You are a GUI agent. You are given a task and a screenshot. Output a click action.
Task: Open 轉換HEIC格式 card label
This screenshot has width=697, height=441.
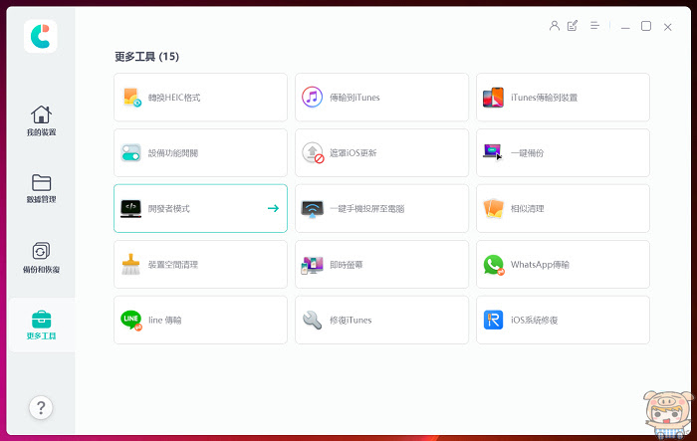(x=174, y=98)
